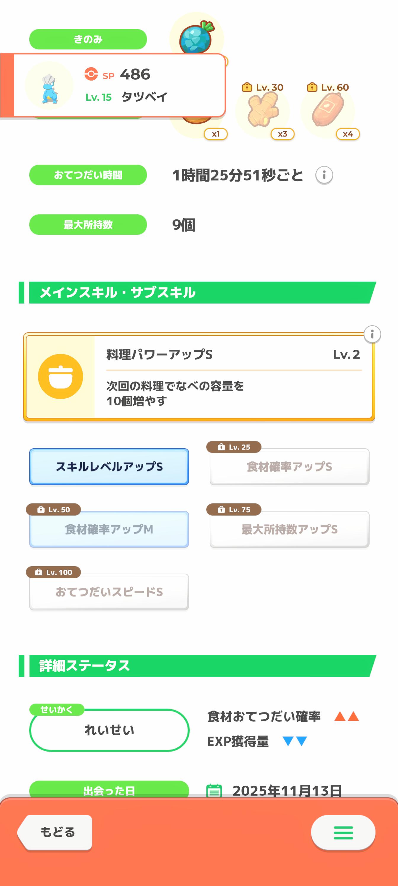
Task: Select locked 食材確率アップM sub skill
Action: coord(109,529)
